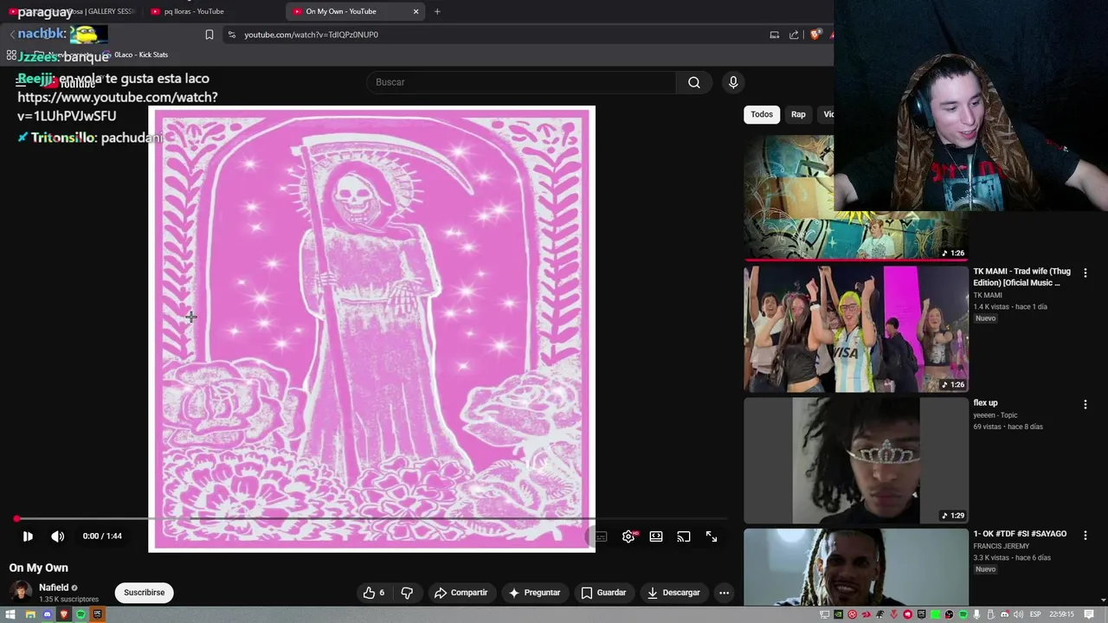Open options menu for TK MAMI video
Image resolution: width=1108 pixels, height=623 pixels.
pyautogui.click(x=1085, y=273)
